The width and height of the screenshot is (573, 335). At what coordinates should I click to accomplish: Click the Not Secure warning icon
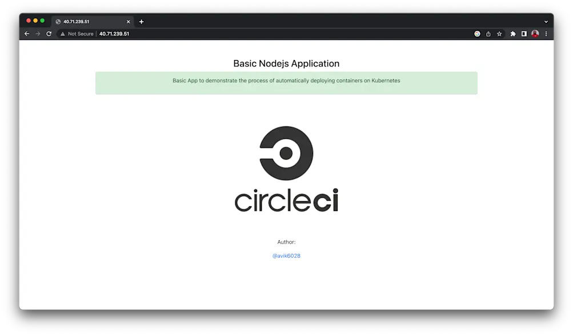pos(62,34)
